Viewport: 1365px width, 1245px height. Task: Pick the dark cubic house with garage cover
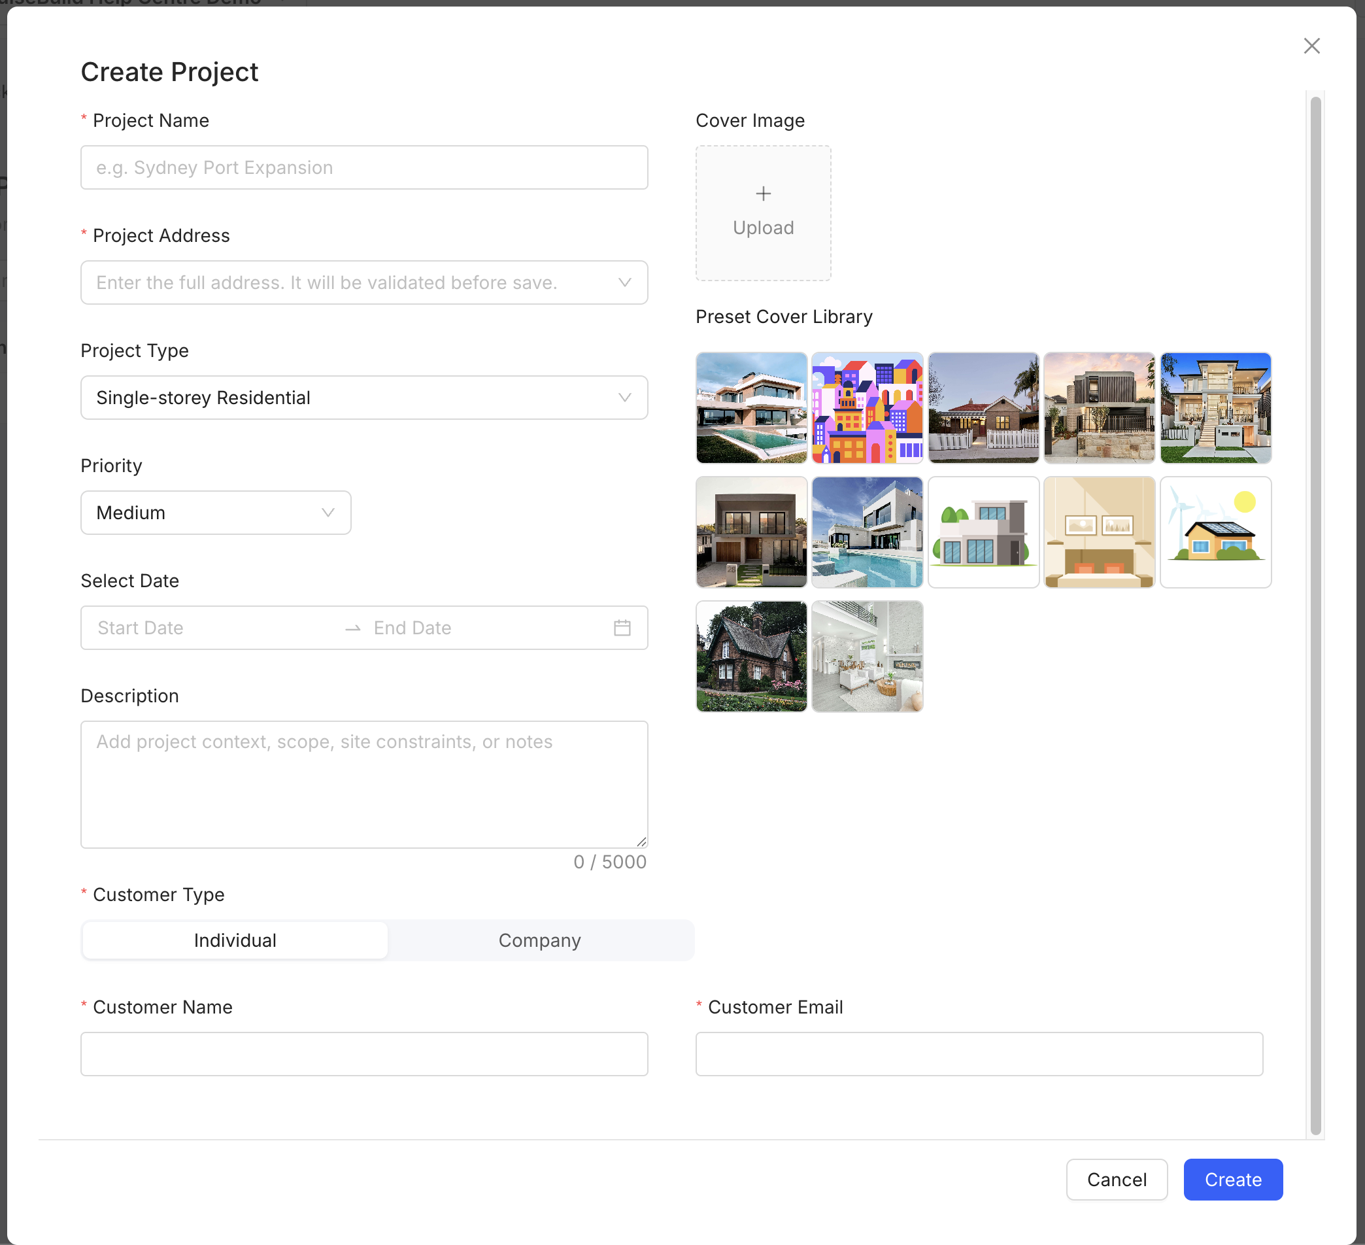click(x=752, y=532)
